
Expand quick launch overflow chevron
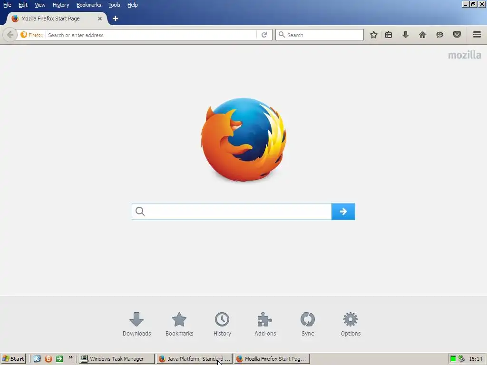coord(70,357)
